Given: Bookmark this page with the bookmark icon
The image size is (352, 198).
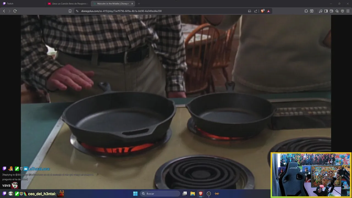Looking at the screenshot, I should click(x=70, y=11).
